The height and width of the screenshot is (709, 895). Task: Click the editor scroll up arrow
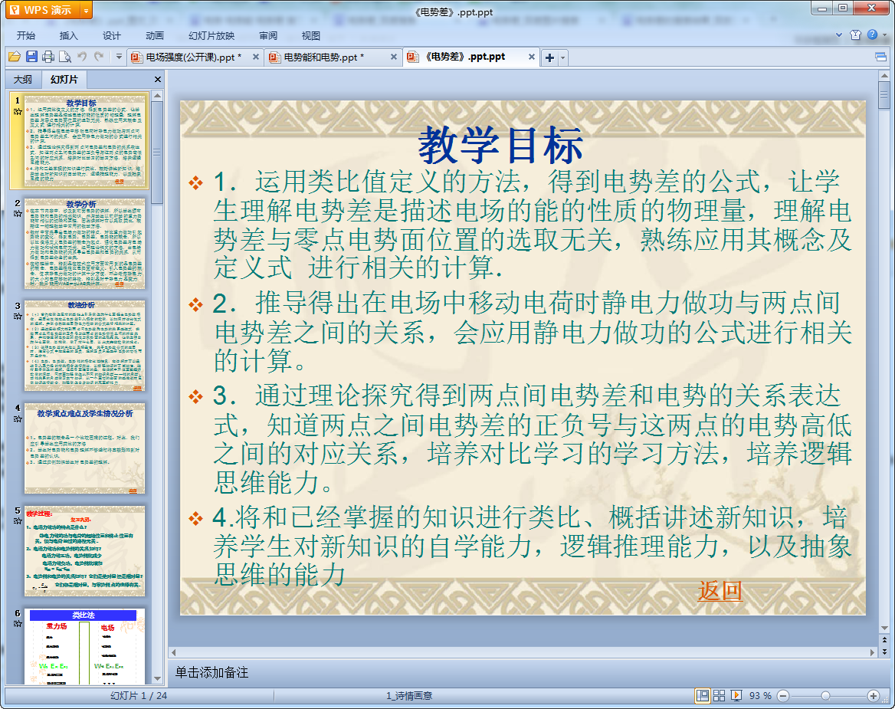click(x=884, y=75)
